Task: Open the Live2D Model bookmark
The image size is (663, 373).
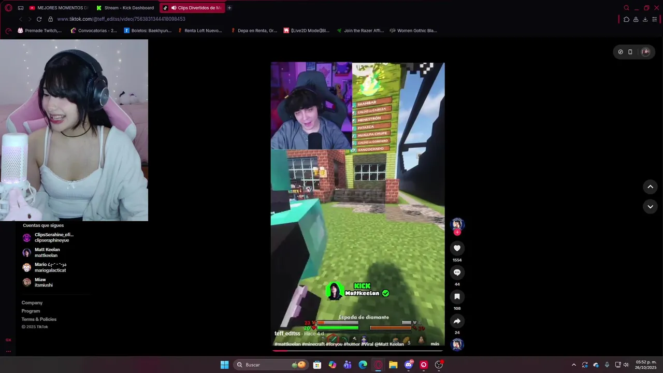Action: point(306,31)
